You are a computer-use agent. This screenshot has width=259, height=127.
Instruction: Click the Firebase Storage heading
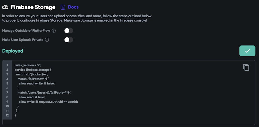pos(33,7)
